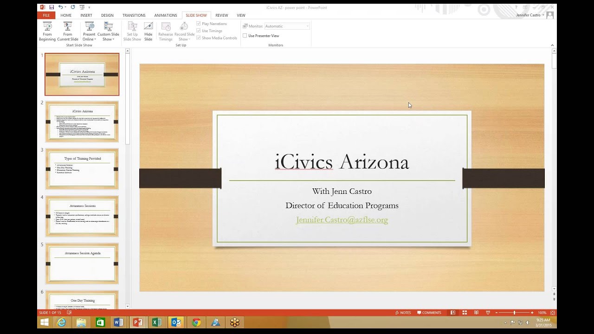
Task: Toggle Use Timings checkbox
Action: tap(209, 31)
